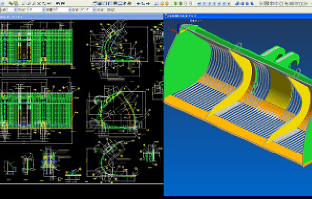312x199 pixels.
Task: Click the last bright-blue view icon in right toolbar group
Action: tap(252, 3)
